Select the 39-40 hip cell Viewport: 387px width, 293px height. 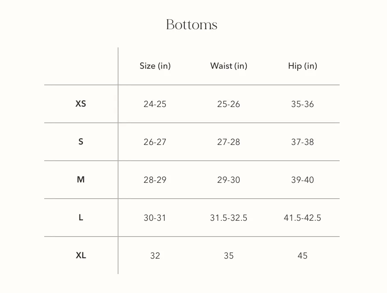pos(302,180)
